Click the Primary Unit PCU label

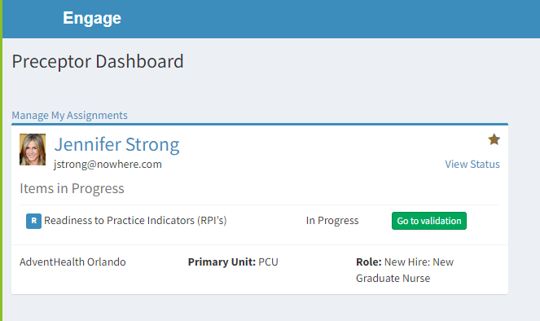click(233, 262)
